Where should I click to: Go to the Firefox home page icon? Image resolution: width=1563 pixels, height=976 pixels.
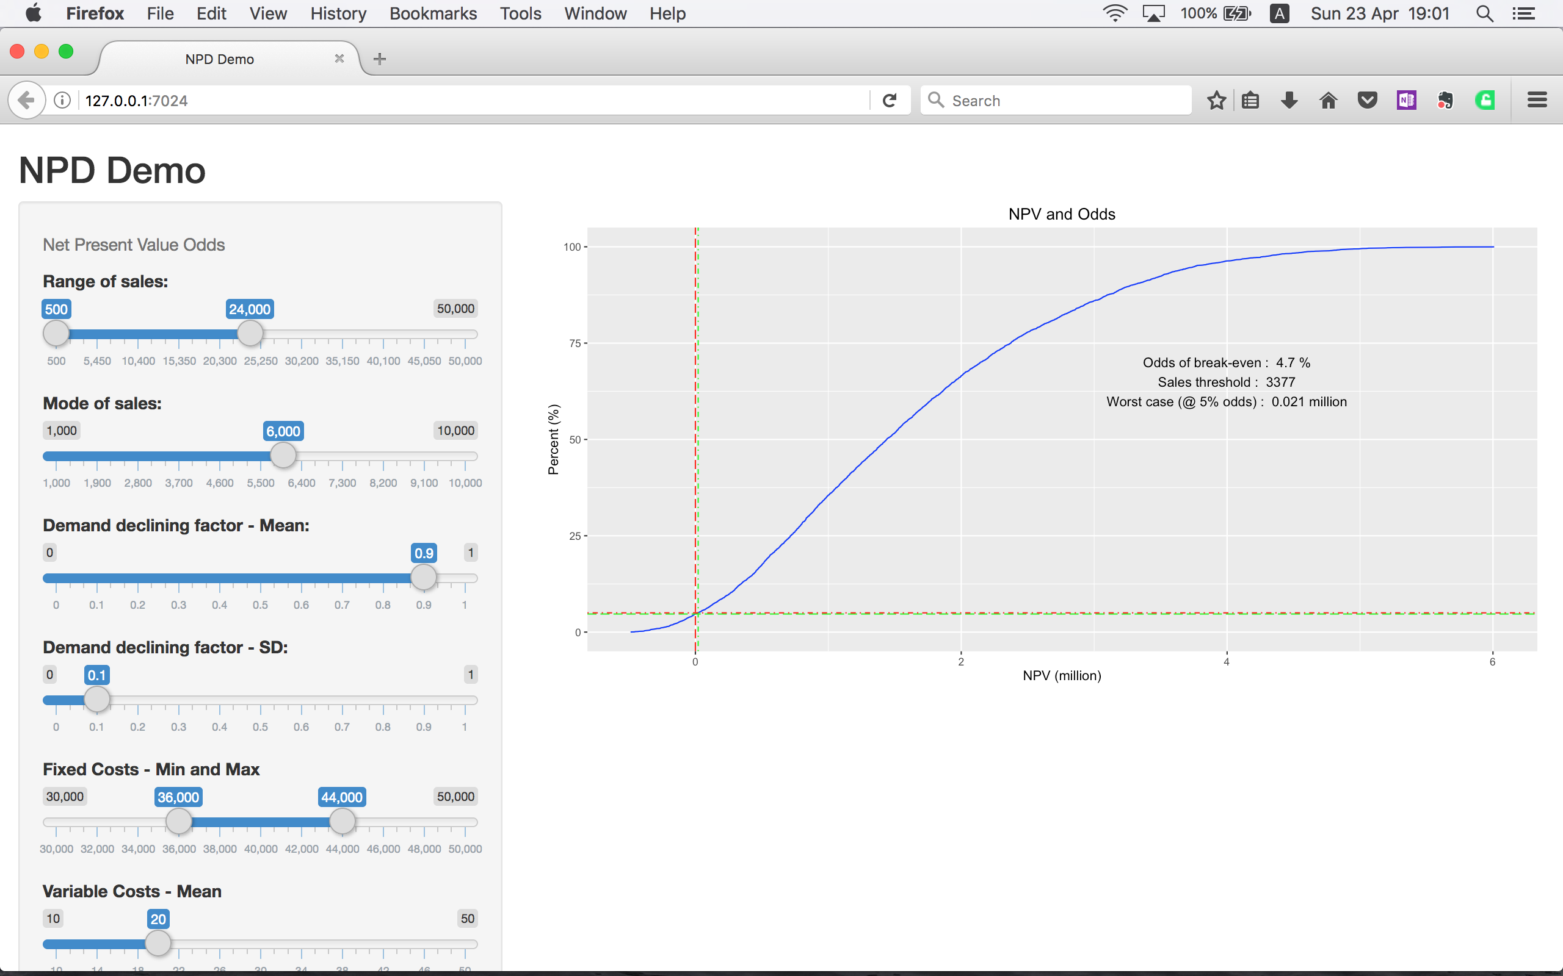[1328, 100]
